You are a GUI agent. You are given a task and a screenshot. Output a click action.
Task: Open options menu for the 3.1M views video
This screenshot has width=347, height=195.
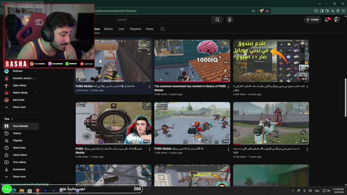click(307, 149)
